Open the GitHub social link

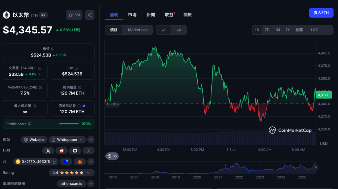click(75, 151)
